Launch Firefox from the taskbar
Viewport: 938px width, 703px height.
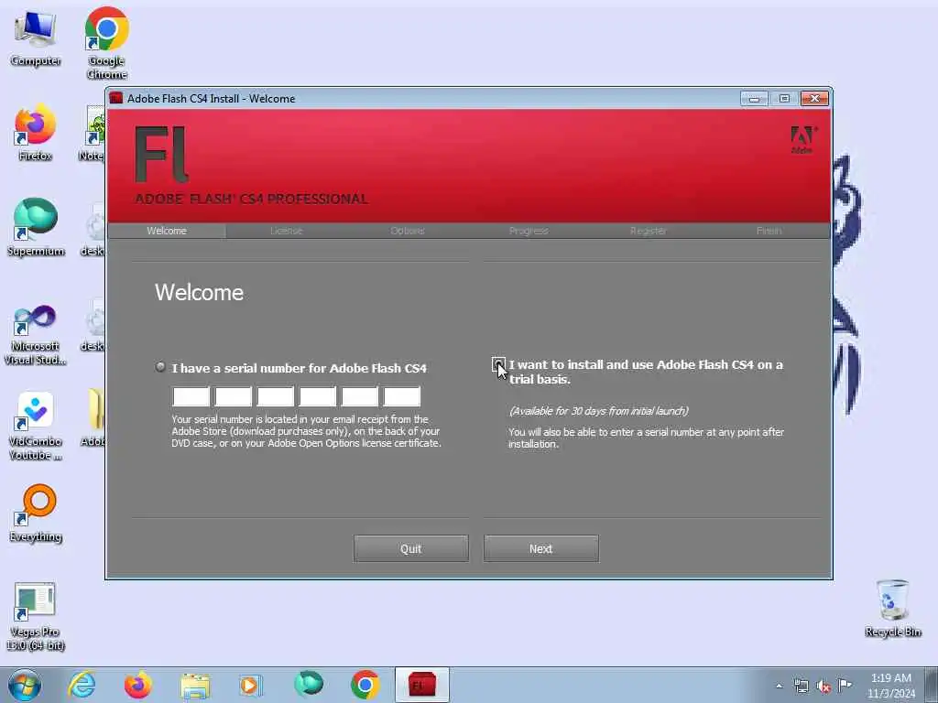(138, 685)
